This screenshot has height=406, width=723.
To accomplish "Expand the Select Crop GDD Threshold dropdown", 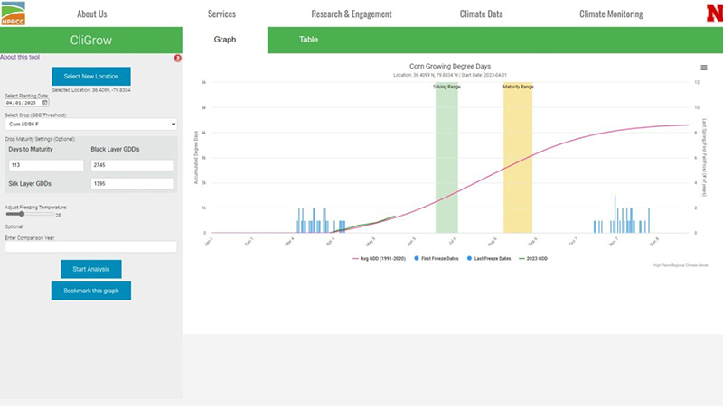I will (90, 124).
